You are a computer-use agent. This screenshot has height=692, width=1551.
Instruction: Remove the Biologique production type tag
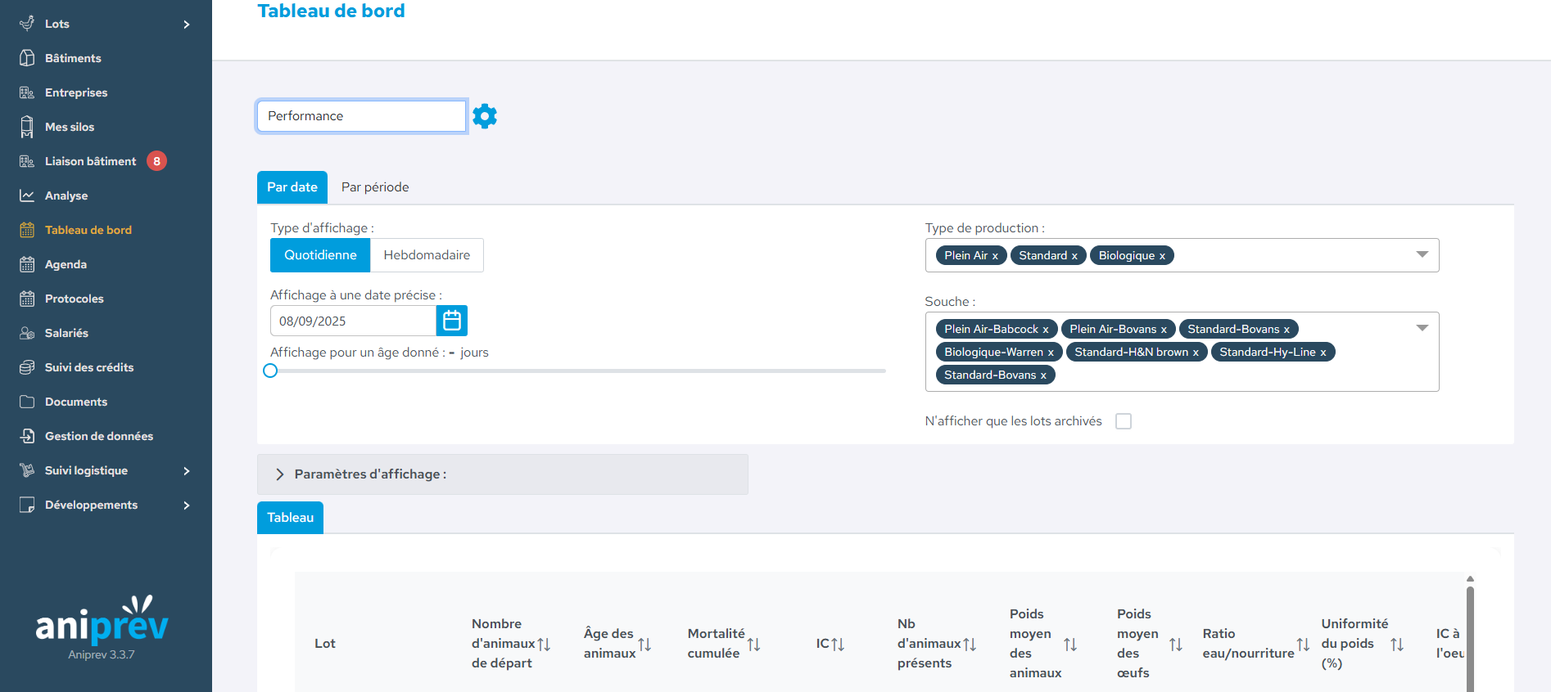pyautogui.click(x=1162, y=256)
